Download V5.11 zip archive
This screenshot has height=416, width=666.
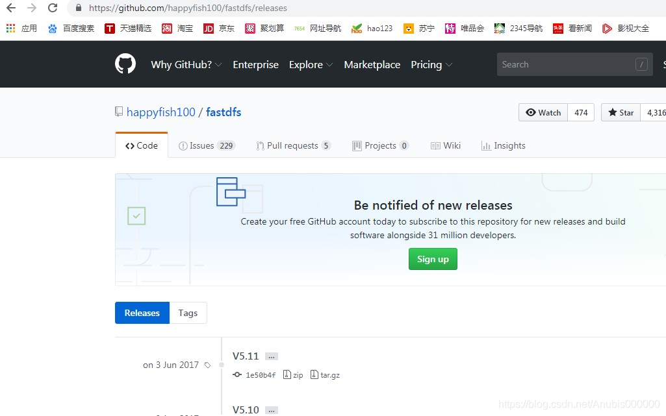point(293,375)
